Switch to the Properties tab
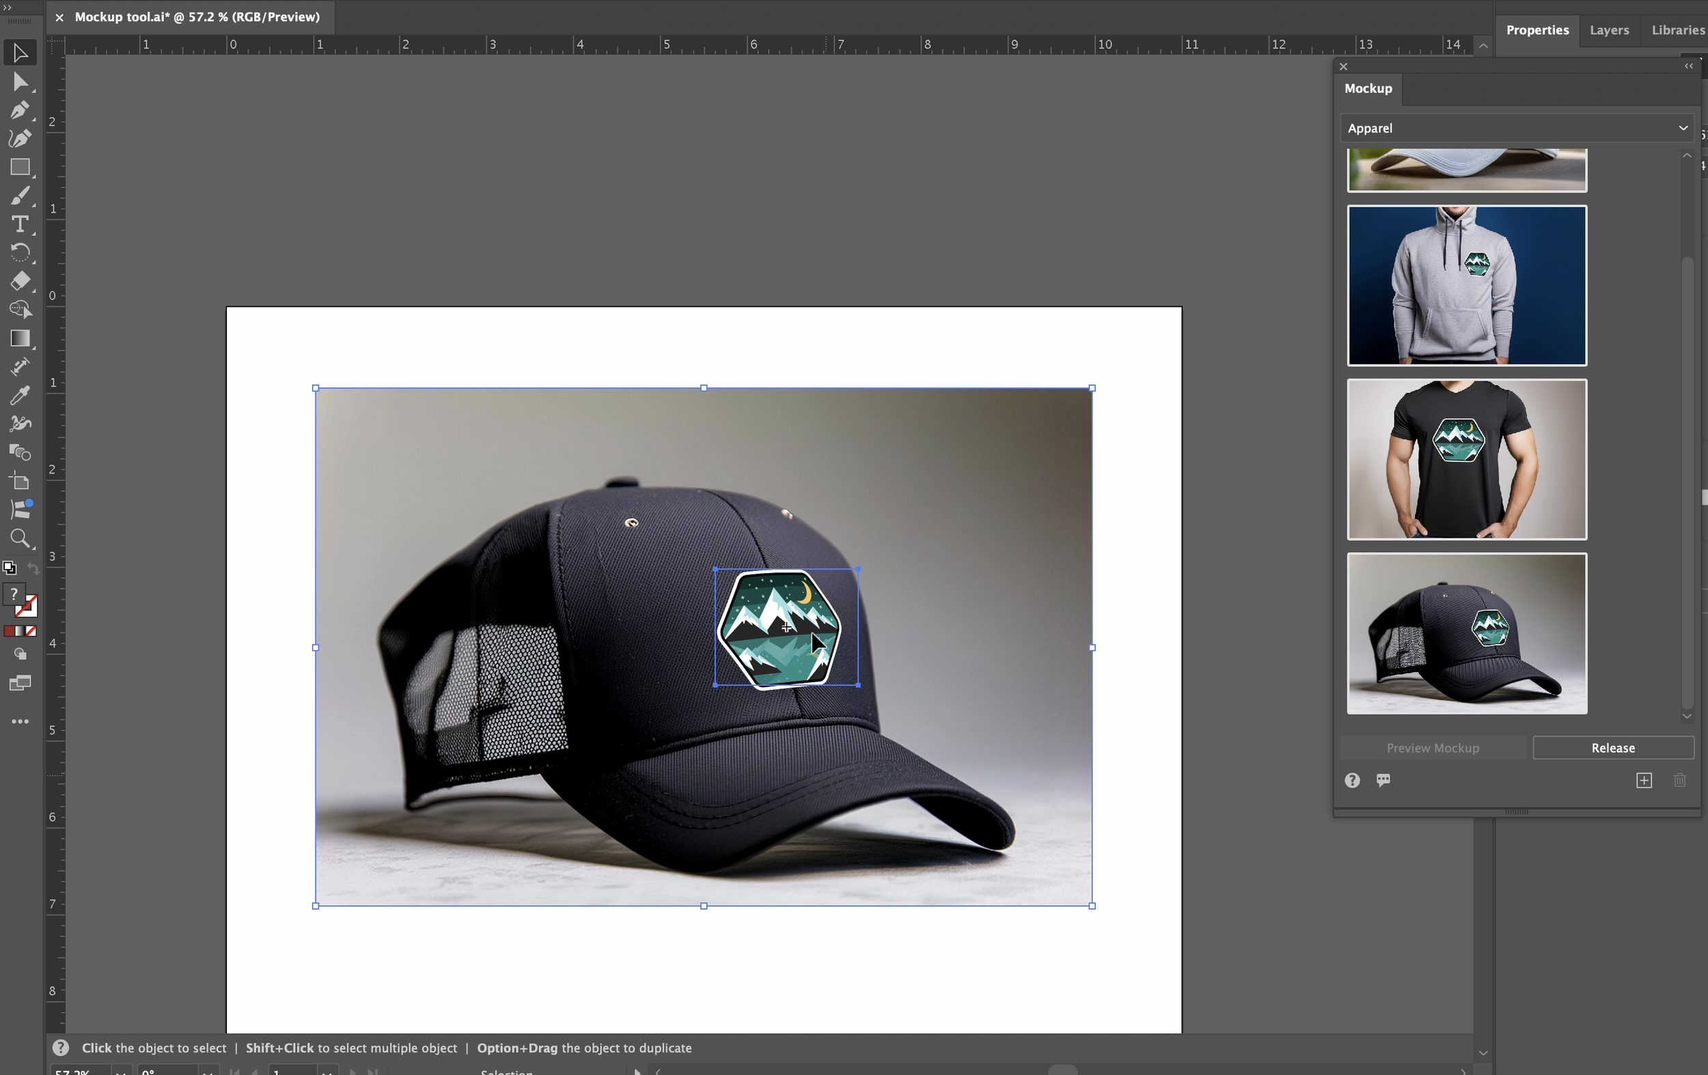1708x1075 pixels. 1537,30
